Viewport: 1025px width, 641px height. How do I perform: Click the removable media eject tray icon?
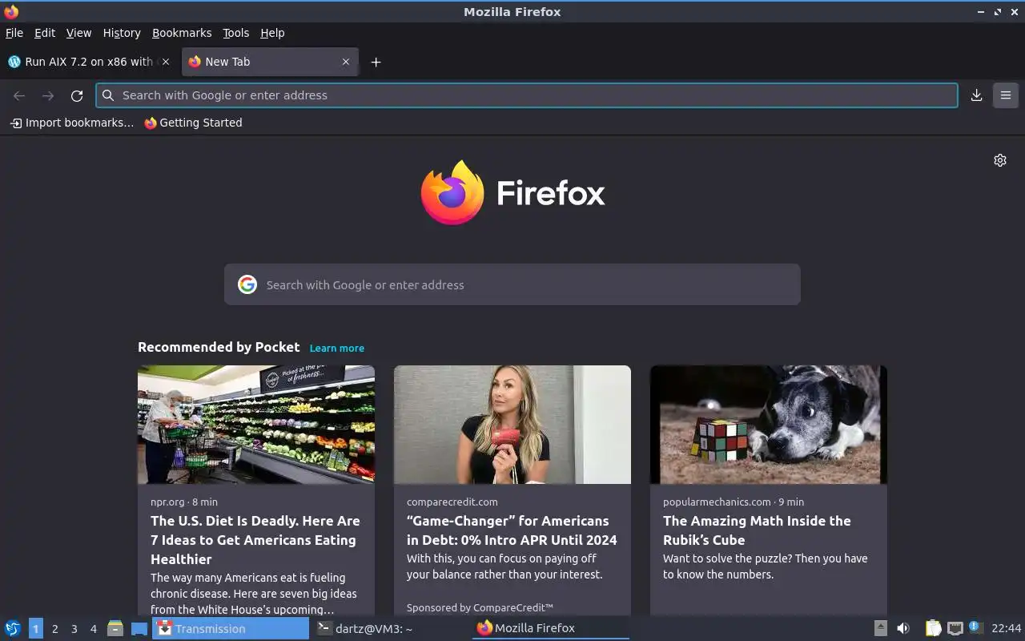click(880, 629)
